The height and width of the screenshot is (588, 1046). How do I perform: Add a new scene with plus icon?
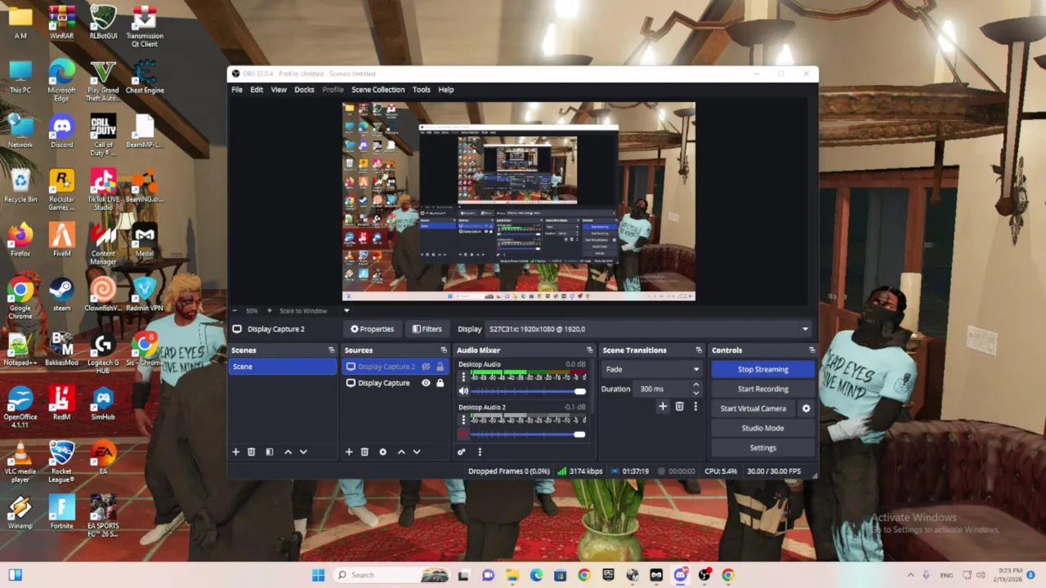[235, 452]
